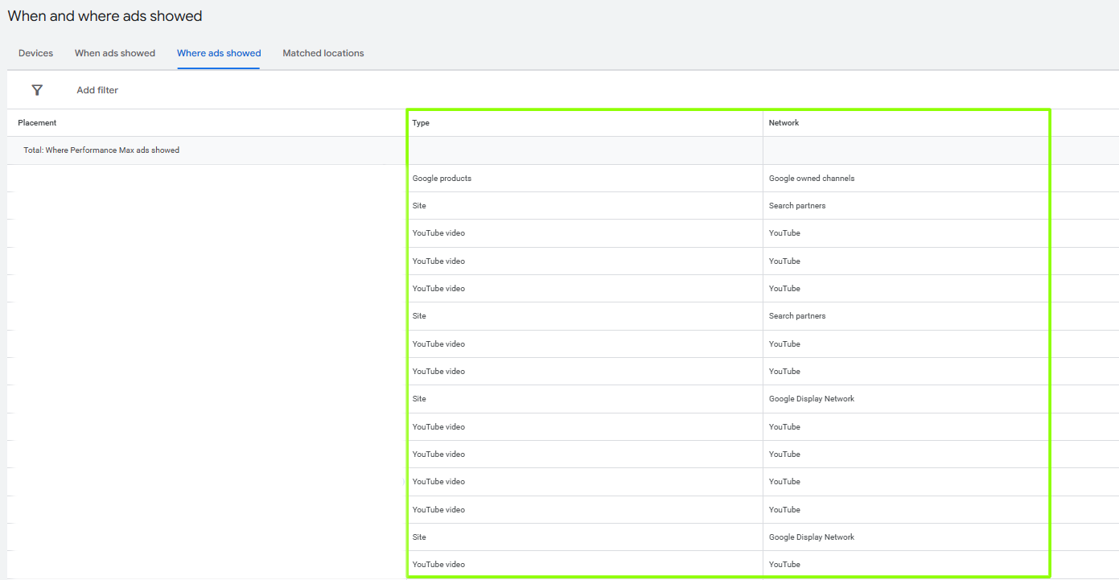1119x580 pixels.
Task: Switch to the Devices tab
Action: [x=35, y=53]
